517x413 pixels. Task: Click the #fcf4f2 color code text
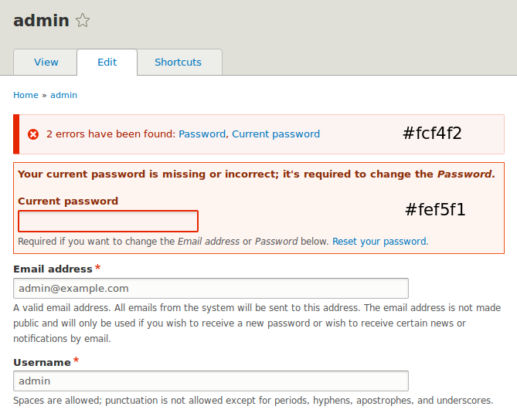[432, 134]
